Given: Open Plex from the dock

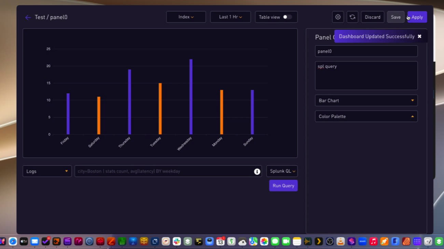Looking at the screenshot, I should pos(319,242).
